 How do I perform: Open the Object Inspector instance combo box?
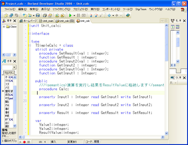(14, 67)
